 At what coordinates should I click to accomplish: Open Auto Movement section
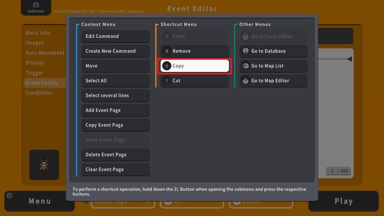coord(45,53)
